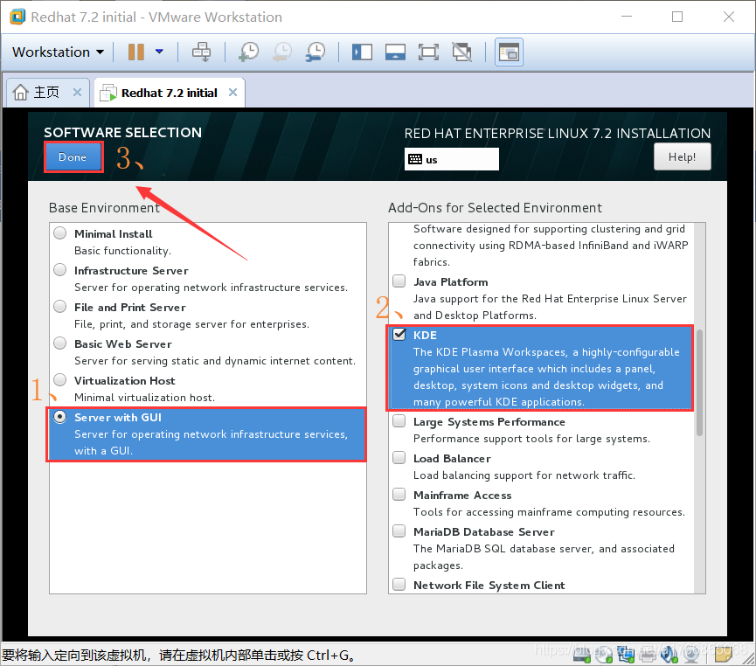Click the Done button
This screenshot has height=666, width=756.
point(73,156)
